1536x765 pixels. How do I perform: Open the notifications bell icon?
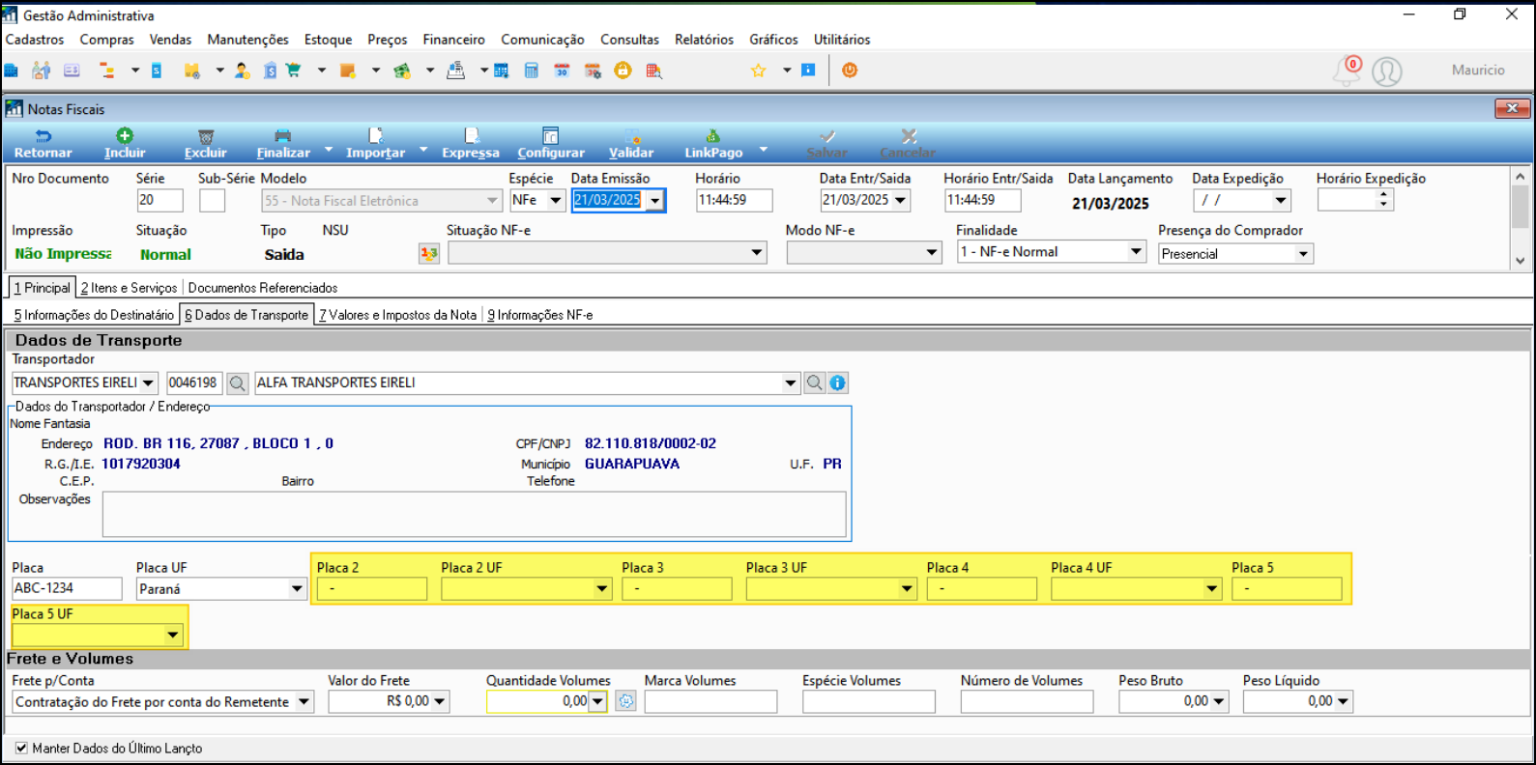(1347, 71)
